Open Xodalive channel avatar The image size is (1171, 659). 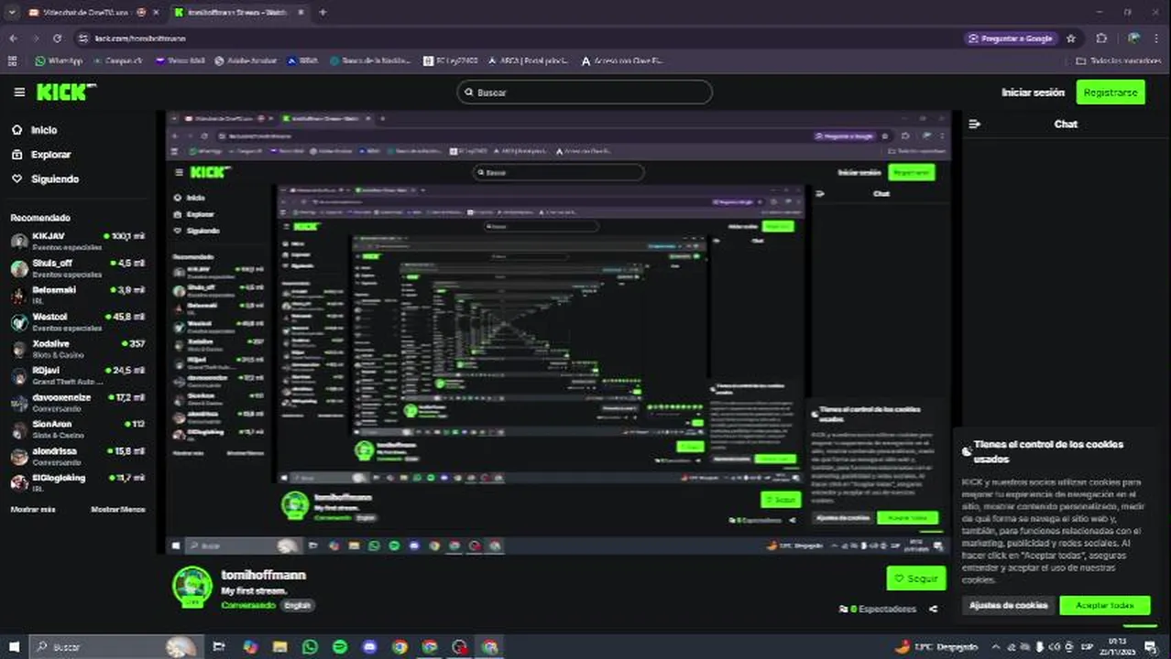[19, 349]
